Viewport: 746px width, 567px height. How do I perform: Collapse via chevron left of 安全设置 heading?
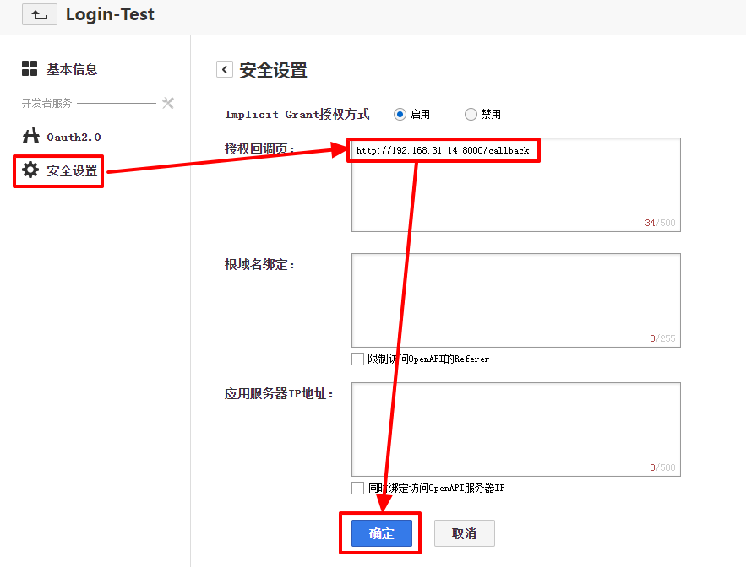[224, 69]
